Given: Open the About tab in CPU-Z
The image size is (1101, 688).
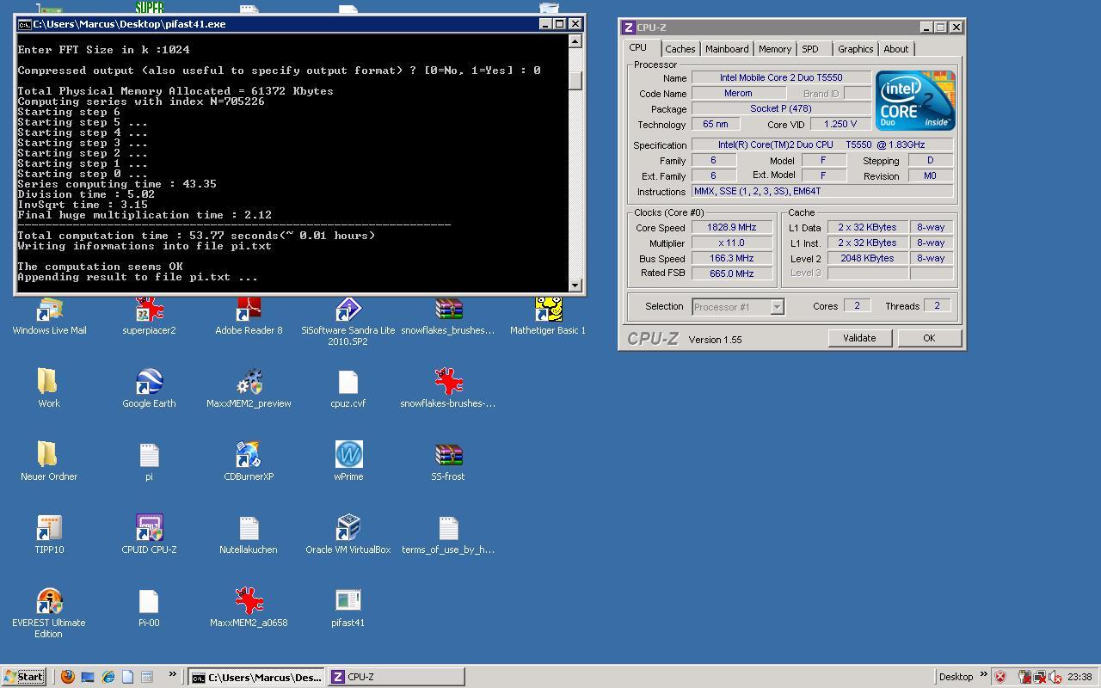Looking at the screenshot, I should 895,49.
